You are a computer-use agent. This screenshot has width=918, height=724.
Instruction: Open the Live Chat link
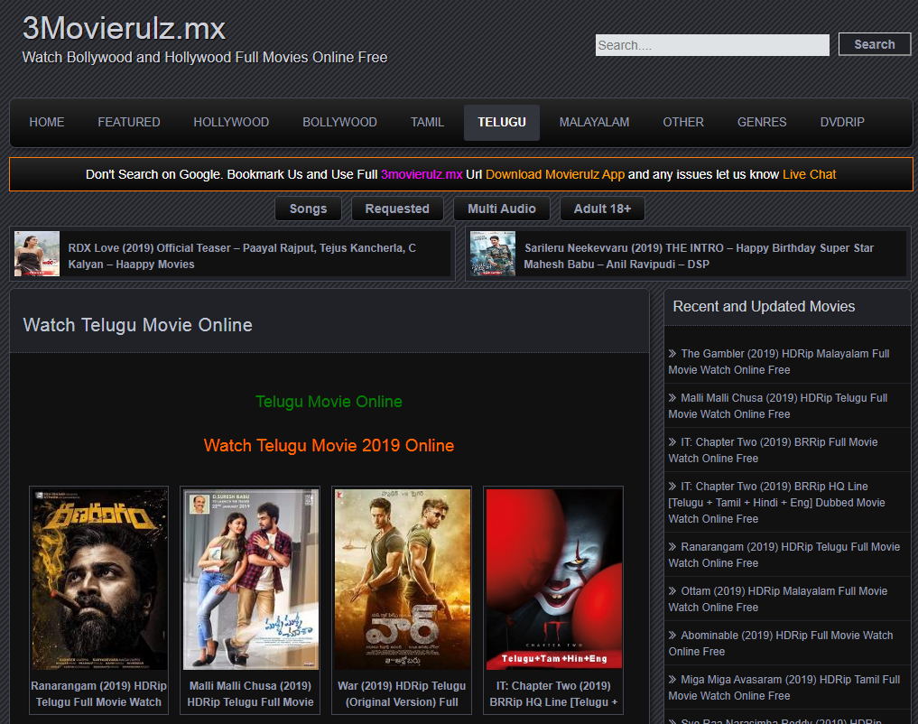[809, 174]
